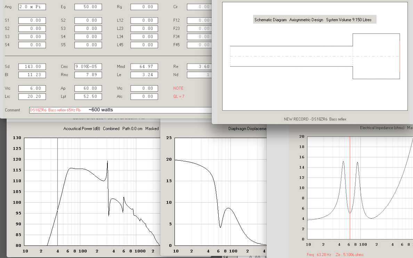This screenshot has height=258, width=413.
Task: Click the Freq : 63.28 Hz readout
Action: pyautogui.click(x=319, y=255)
